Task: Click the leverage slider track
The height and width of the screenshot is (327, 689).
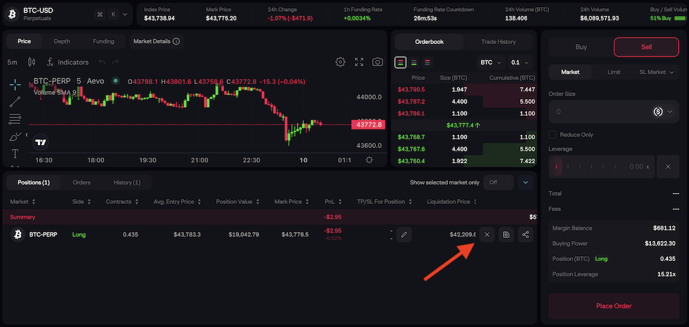Action: click(601, 167)
